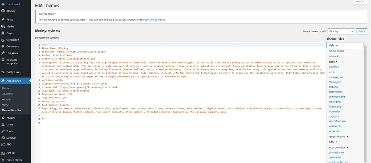371x163 pixels.
Task: Click the Presto Player icon
Action: click(x=3, y=160)
